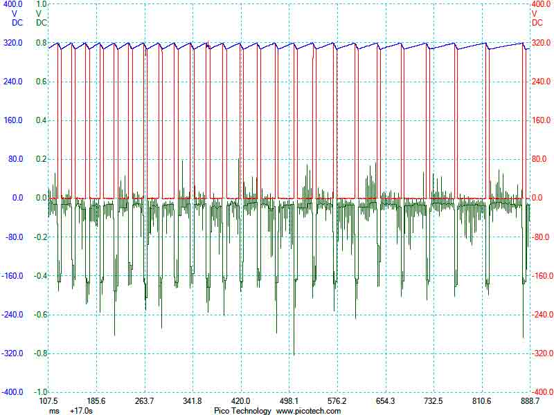Click the red axis -400.0 bottom label
The image size is (554, 415).
click(541, 391)
